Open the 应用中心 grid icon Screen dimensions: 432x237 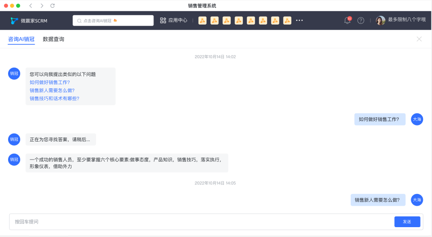point(163,21)
